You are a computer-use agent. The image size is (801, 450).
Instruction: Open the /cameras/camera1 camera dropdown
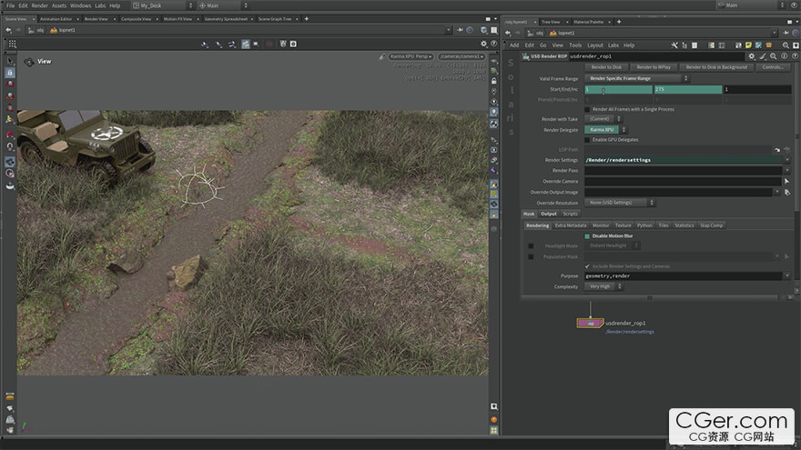click(461, 56)
